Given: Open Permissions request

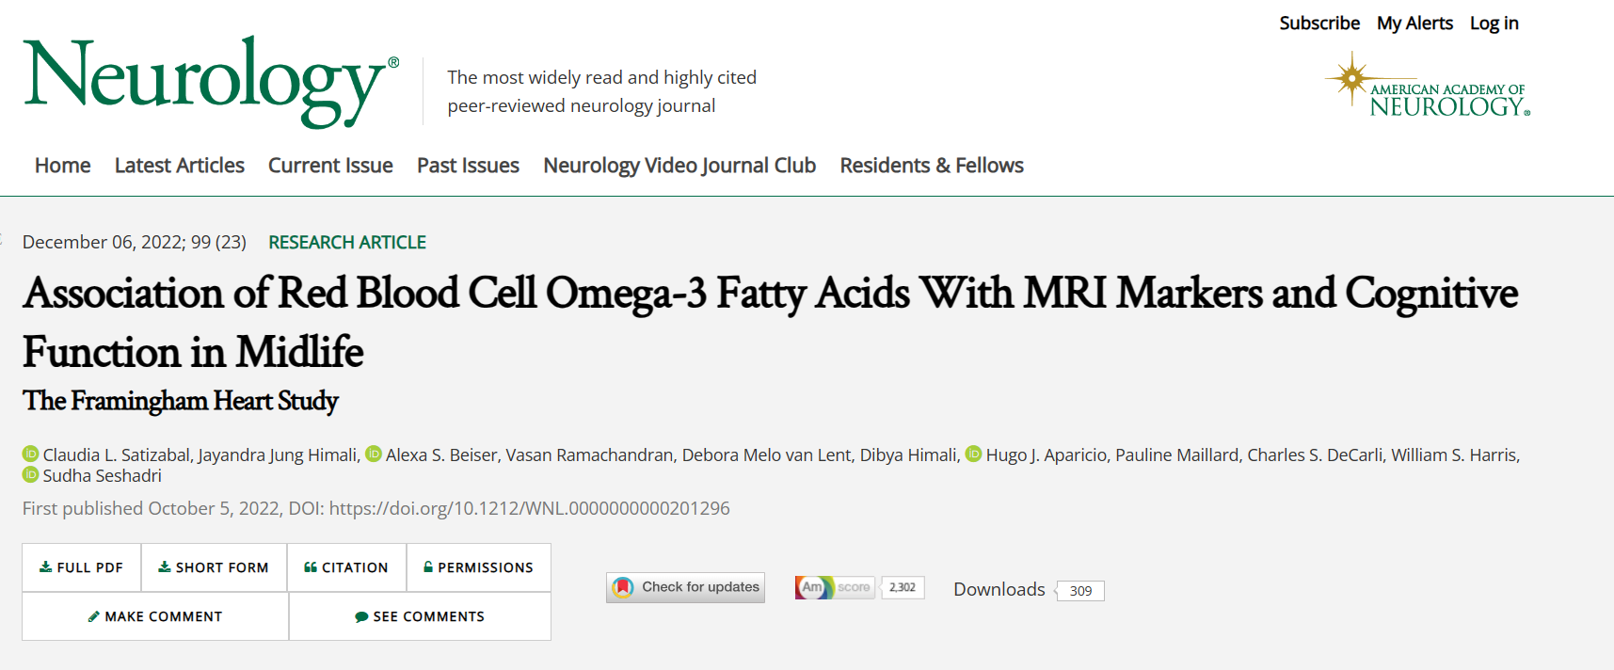Looking at the screenshot, I should point(478,567).
